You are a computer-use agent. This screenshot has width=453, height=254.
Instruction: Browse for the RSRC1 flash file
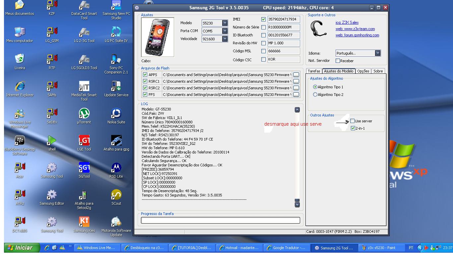pos(296,81)
